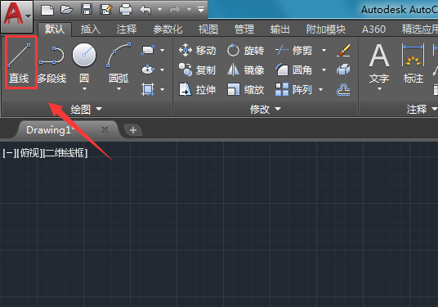Expand the rectangle tool dropdown arrow

(x=162, y=51)
